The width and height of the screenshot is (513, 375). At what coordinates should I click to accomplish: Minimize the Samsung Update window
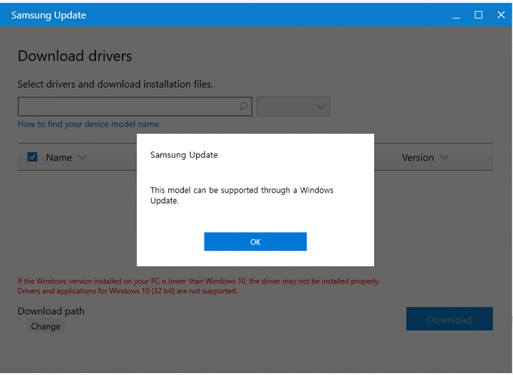pyautogui.click(x=456, y=15)
